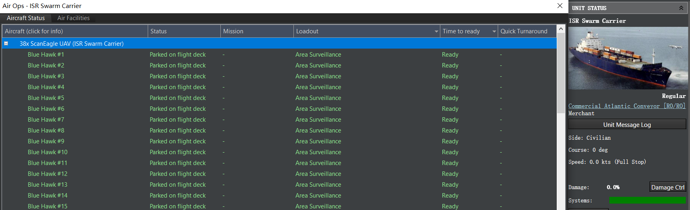Click Blue Hawk #7 Area Surveillance loadout
The image size is (690, 210).
pos(318,120)
